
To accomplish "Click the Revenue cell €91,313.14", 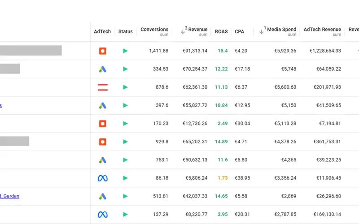I will click(x=195, y=51).
